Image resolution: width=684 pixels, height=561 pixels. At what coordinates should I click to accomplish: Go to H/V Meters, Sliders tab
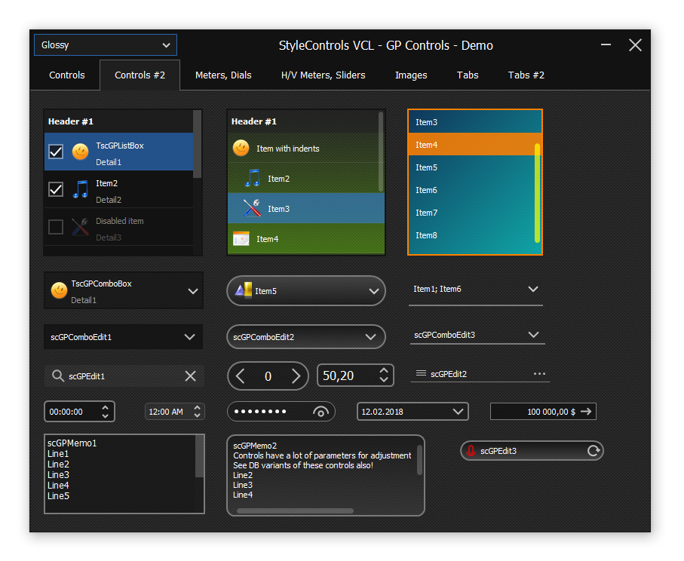[324, 75]
